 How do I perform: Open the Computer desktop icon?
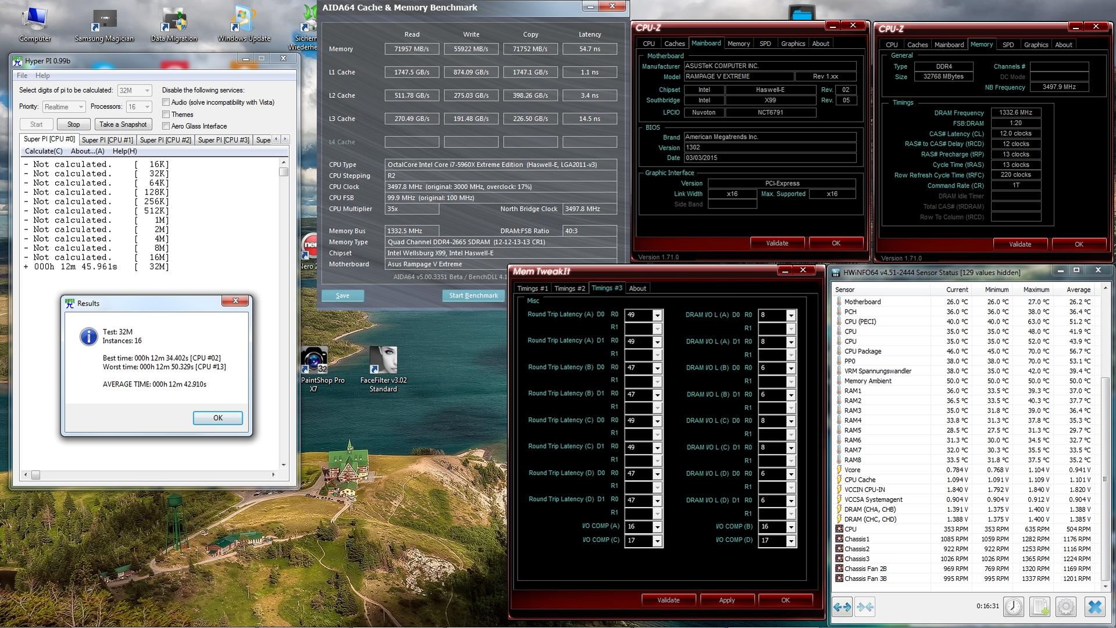coord(35,24)
